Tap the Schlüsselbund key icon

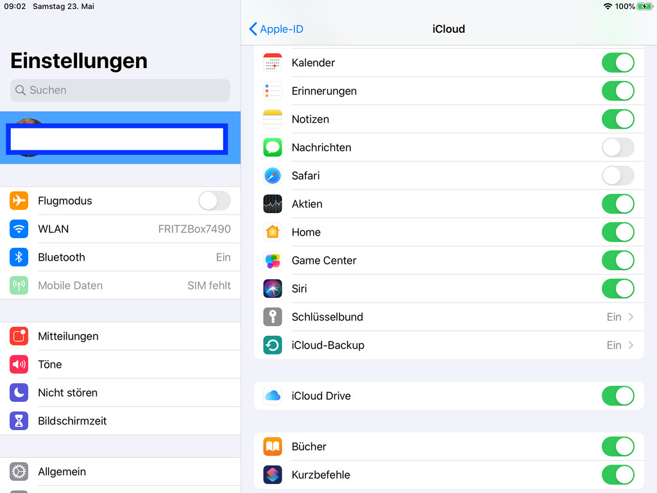coord(272,317)
